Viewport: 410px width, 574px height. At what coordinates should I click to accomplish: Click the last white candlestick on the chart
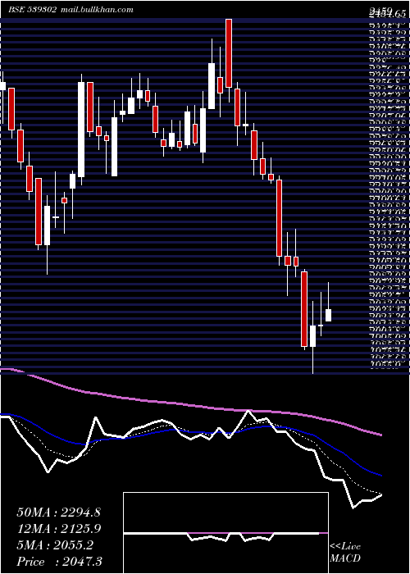(328, 315)
